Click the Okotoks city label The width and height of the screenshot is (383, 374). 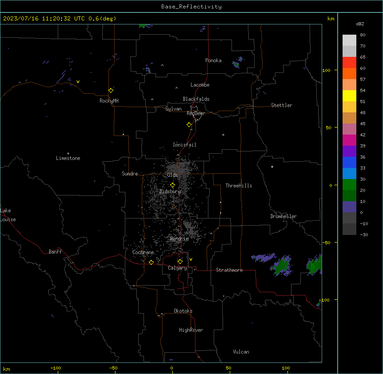point(183,311)
